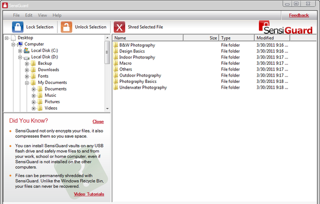The width and height of the screenshot is (320, 204).
Task: Sort the list by Name column
Action: click(148, 38)
